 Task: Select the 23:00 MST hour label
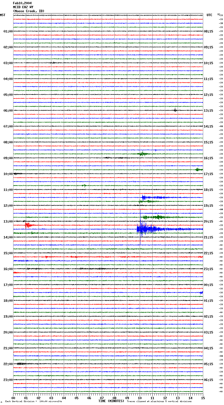(x=8, y=380)
